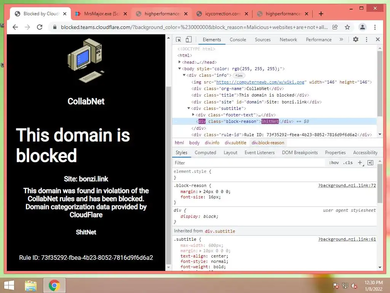Click the computer image on blocked page

[x=86, y=61]
